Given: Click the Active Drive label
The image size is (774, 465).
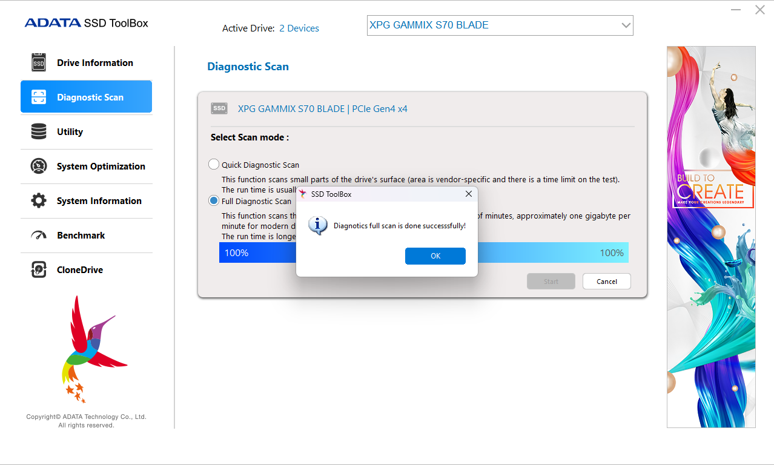Looking at the screenshot, I should click(248, 28).
